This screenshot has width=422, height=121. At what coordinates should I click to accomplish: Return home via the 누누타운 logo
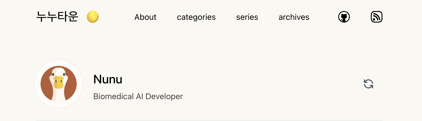(57, 17)
